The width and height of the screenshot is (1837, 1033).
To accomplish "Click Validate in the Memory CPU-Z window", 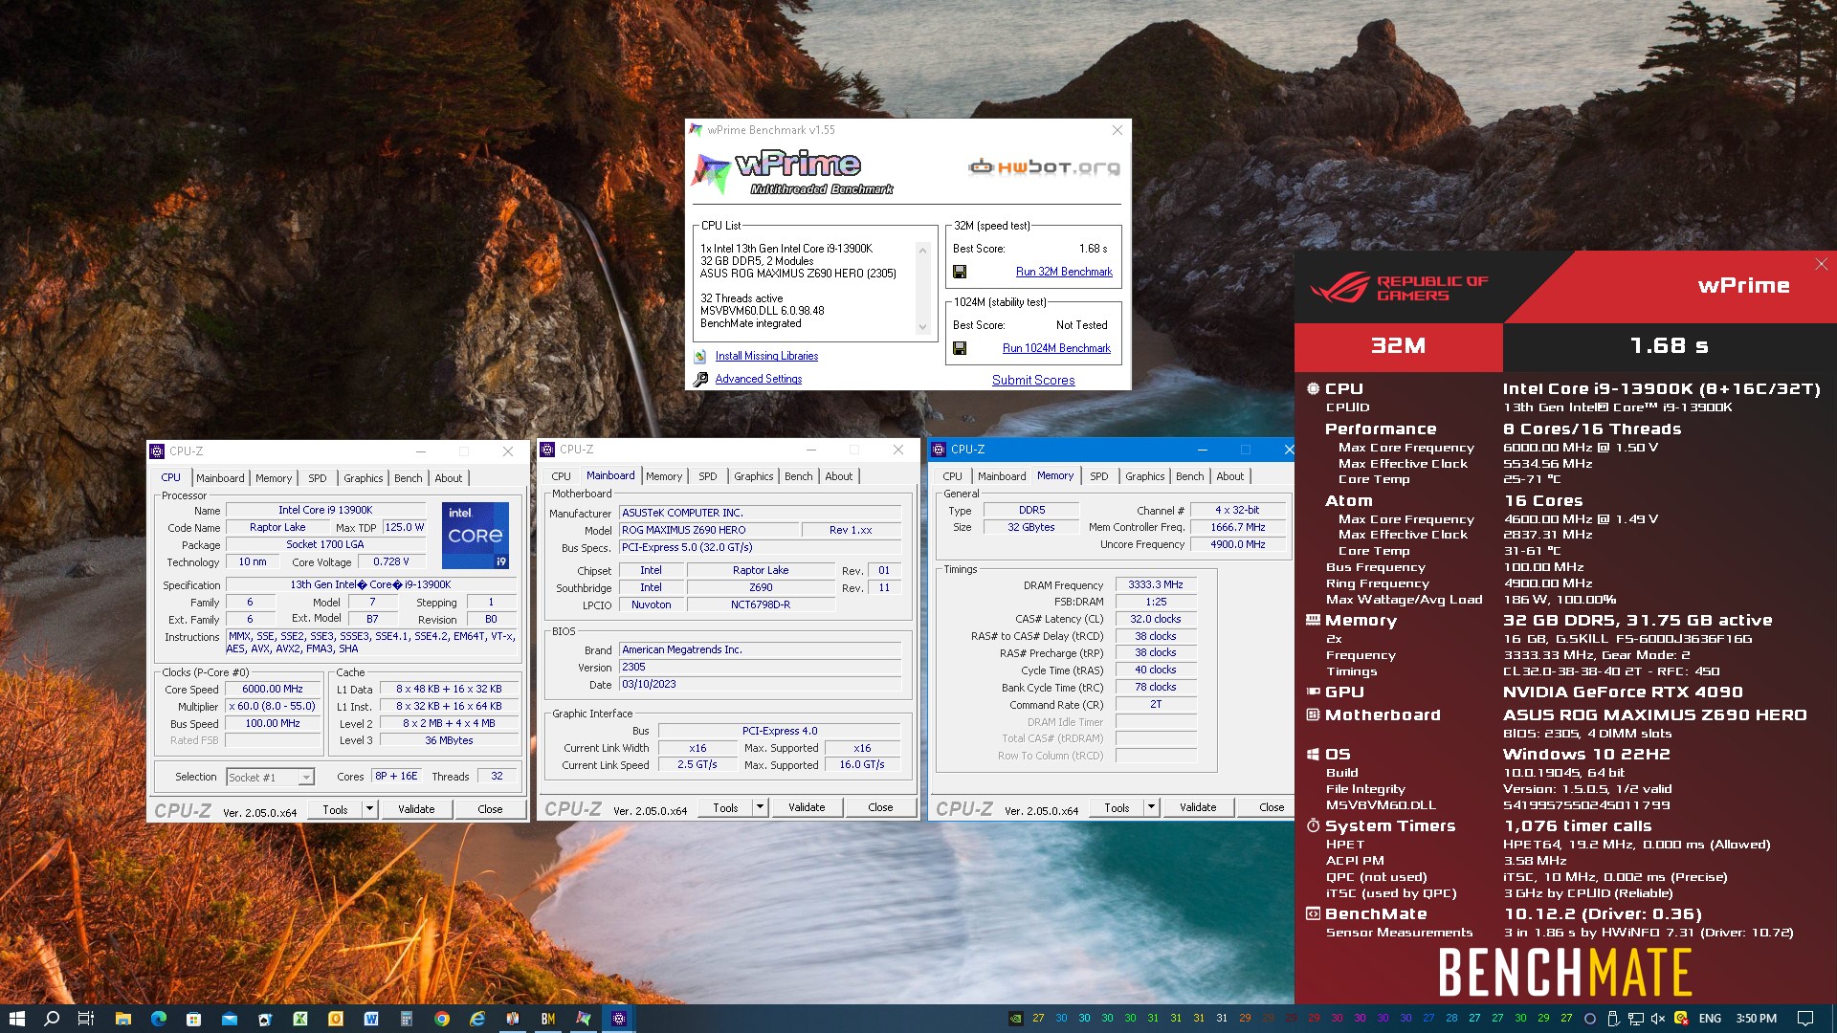I will click(1198, 808).
